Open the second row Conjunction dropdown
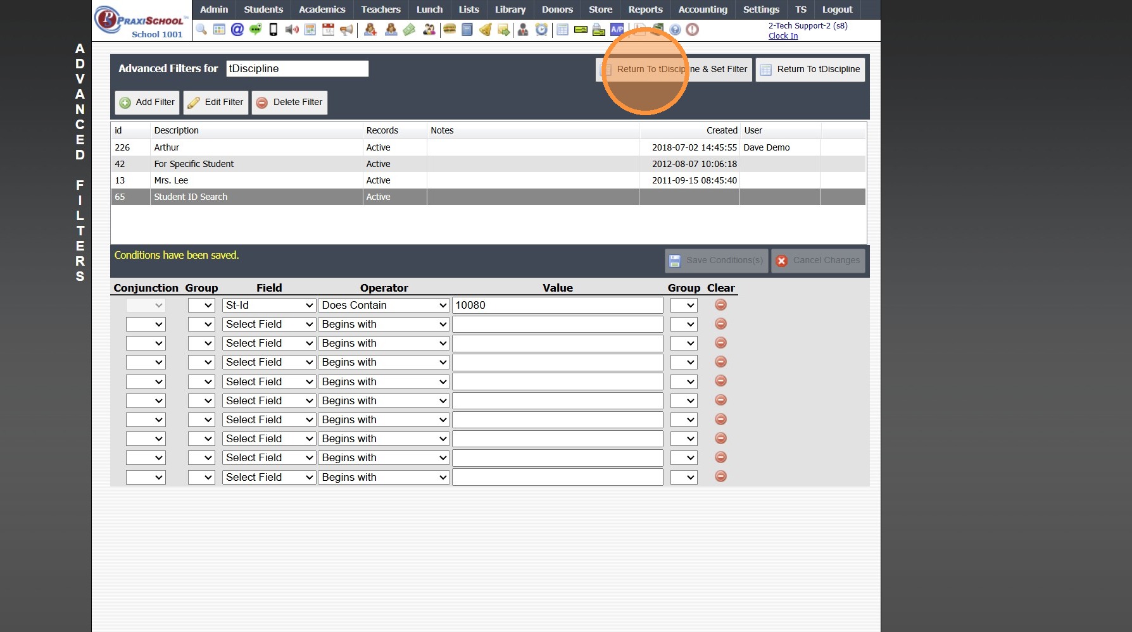The height and width of the screenshot is (632, 1132). [x=146, y=324]
